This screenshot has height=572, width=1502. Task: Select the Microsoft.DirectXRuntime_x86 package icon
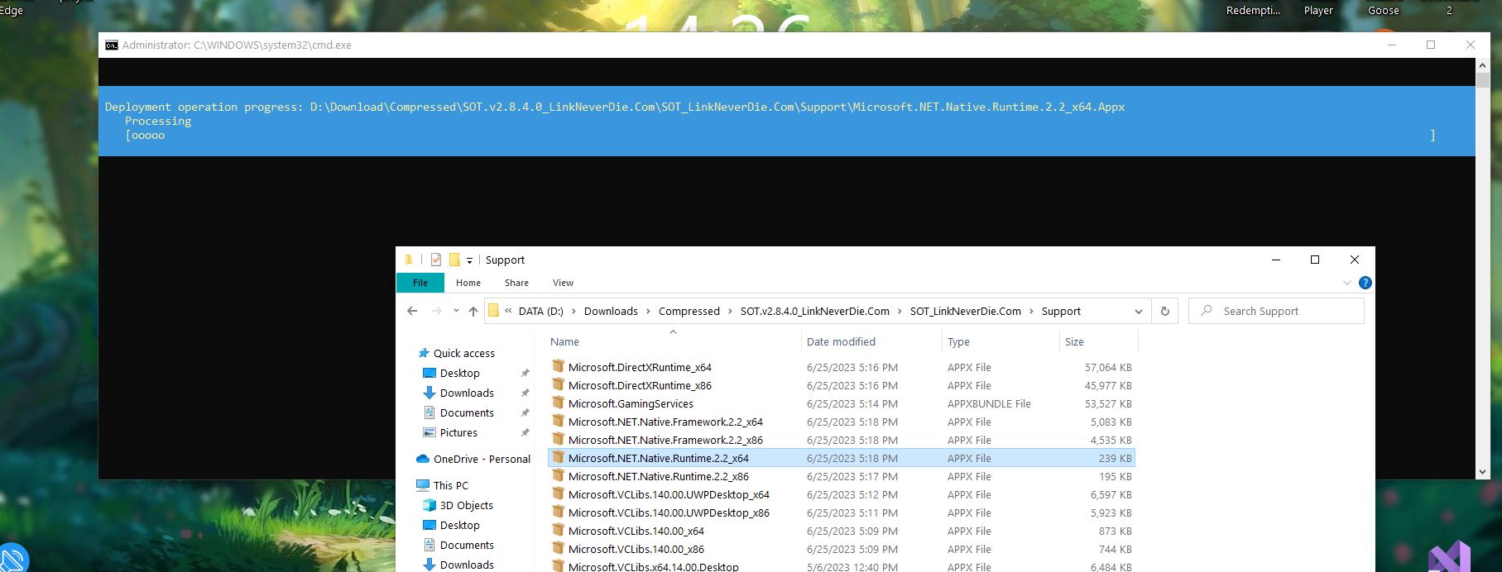tap(559, 384)
